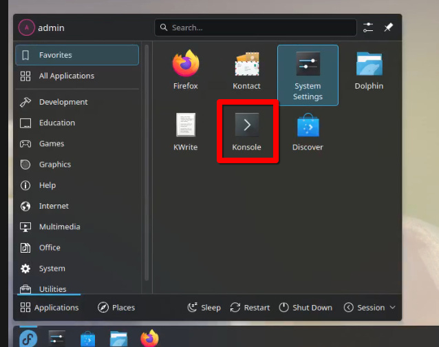Launch Firefox from the favorites grid
This screenshot has width=439, height=347.
(x=185, y=70)
